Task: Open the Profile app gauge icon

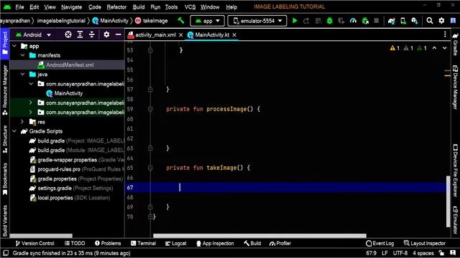Action: click(x=353, y=21)
